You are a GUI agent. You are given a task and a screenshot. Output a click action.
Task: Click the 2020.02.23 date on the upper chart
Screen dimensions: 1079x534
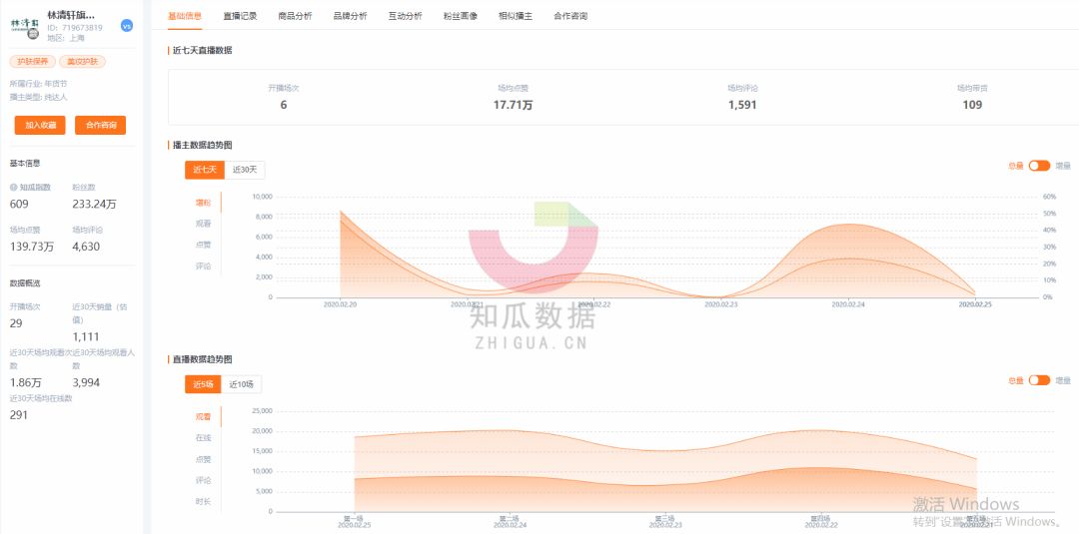[x=721, y=303]
